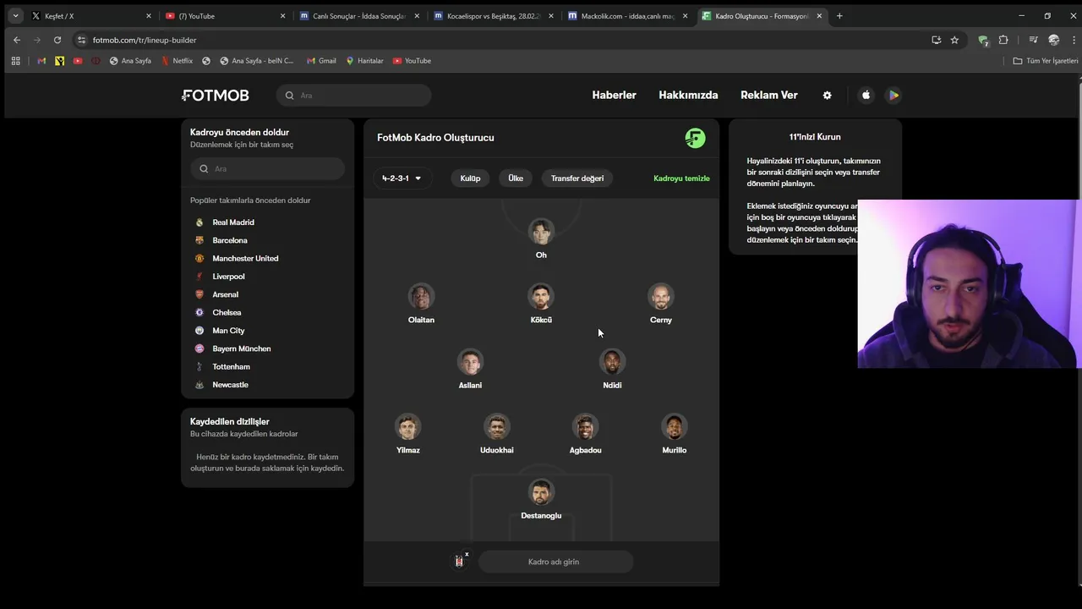Click player Uduokhai's avatar
The height and width of the screenshot is (609, 1082).
(x=497, y=426)
